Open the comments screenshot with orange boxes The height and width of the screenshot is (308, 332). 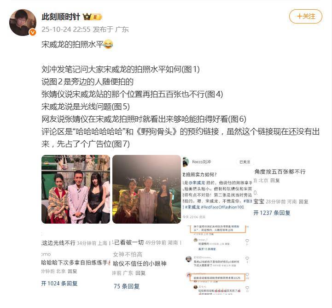[x=217, y=260]
